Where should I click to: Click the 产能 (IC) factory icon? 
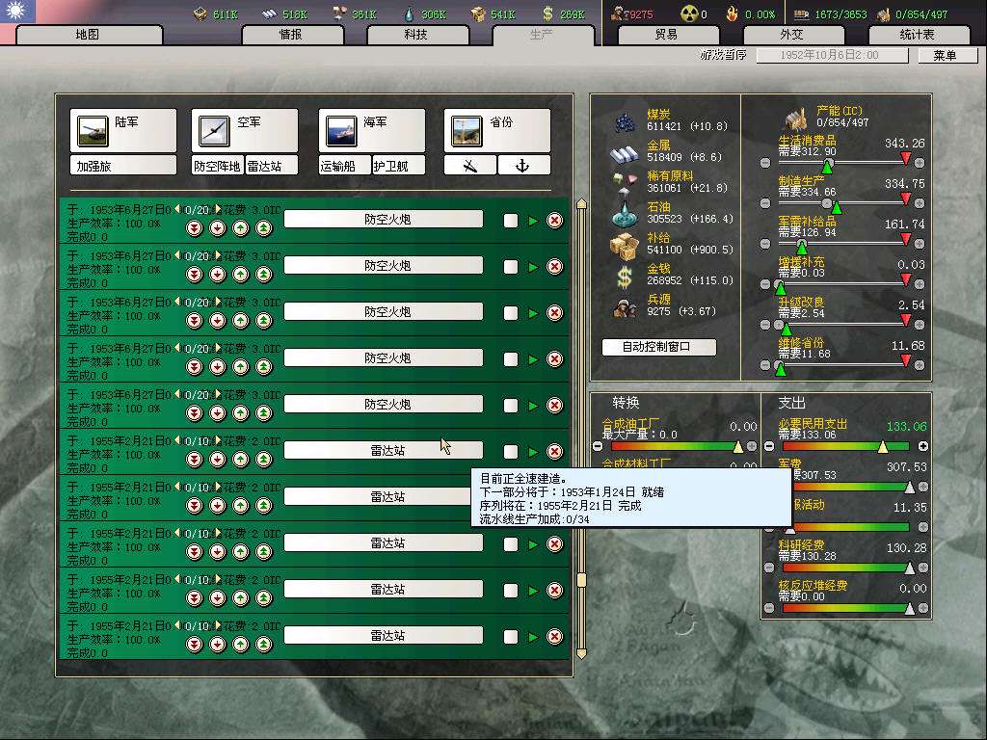click(796, 118)
